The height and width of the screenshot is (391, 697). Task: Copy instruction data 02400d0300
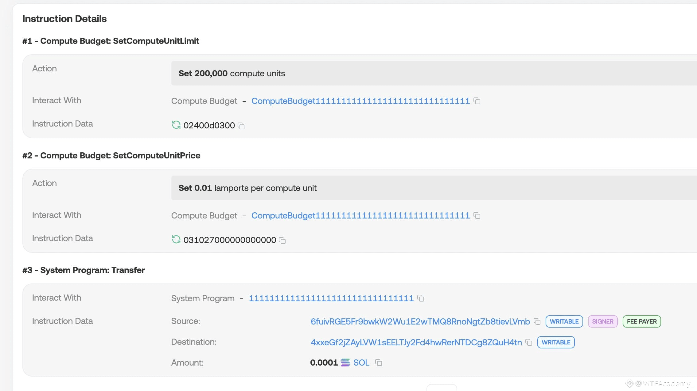coord(241,126)
